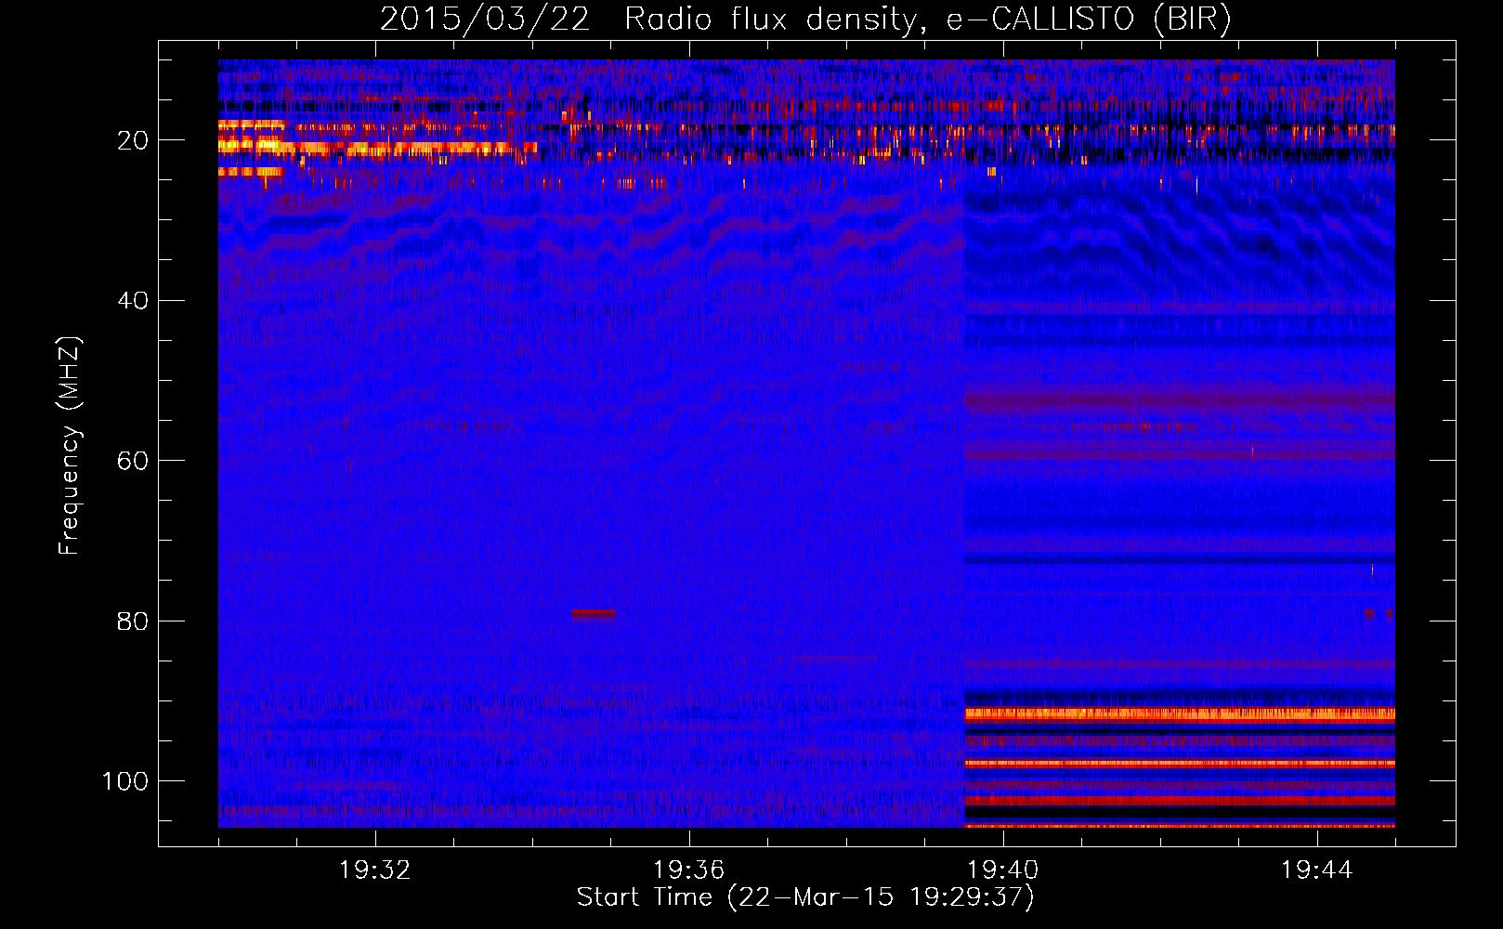Screen dimensions: 1503x929
Task: Click the 19:44 time tick label
Action: point(1316,870)
